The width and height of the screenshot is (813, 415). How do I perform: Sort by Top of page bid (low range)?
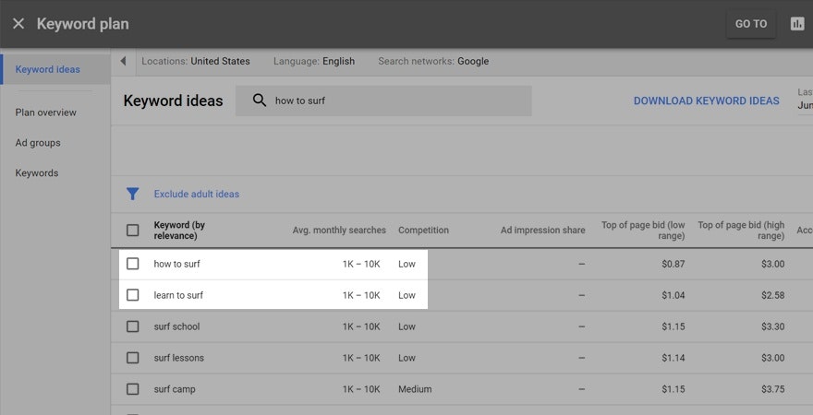(643, 231)
